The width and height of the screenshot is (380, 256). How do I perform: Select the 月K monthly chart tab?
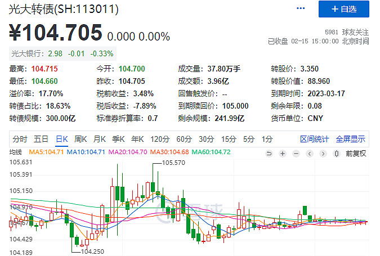coord(99,139)
